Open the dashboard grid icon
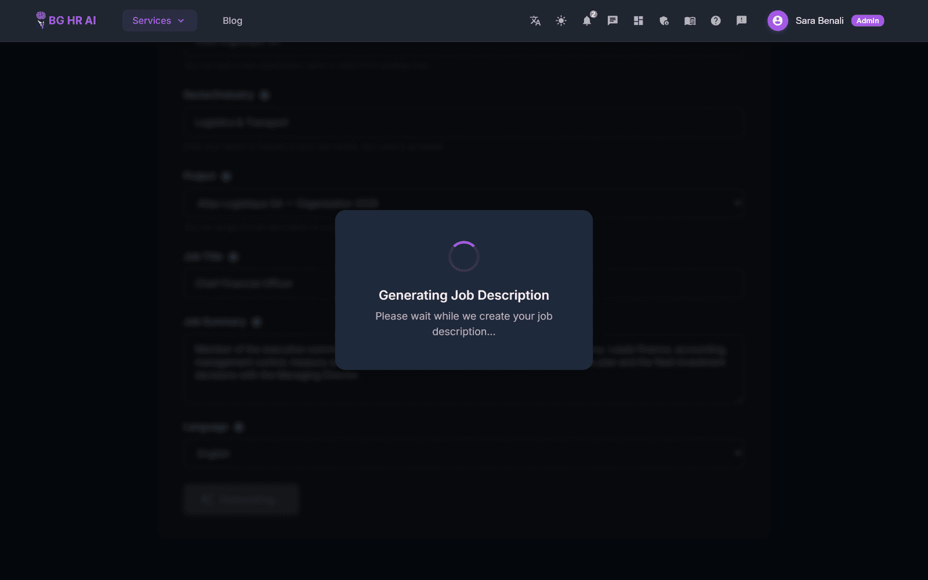928x580 pixels. tap(639, 21)
